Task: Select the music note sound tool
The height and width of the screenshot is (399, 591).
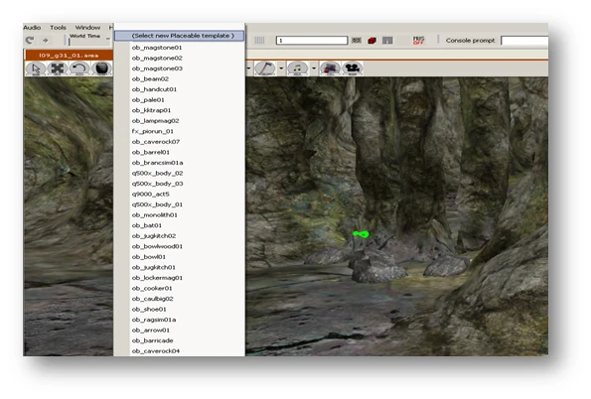Action: tap(297, 68)
